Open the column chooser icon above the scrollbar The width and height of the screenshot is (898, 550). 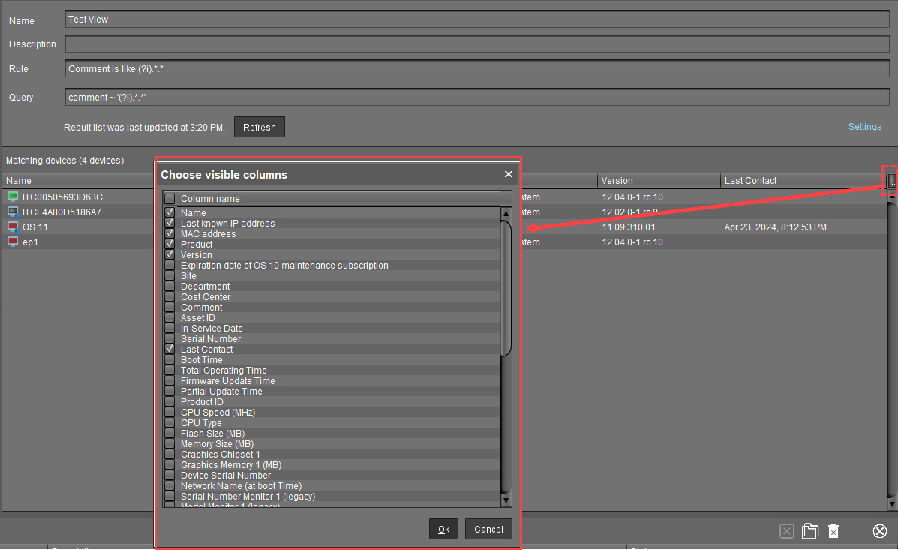(891, 180)
